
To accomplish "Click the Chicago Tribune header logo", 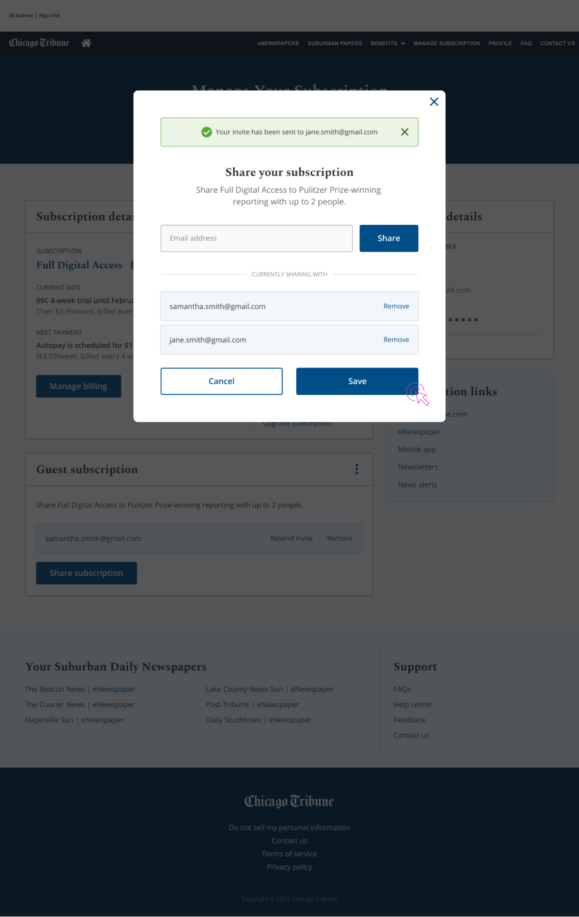I will pyautogui.click(x=39, y=43).
